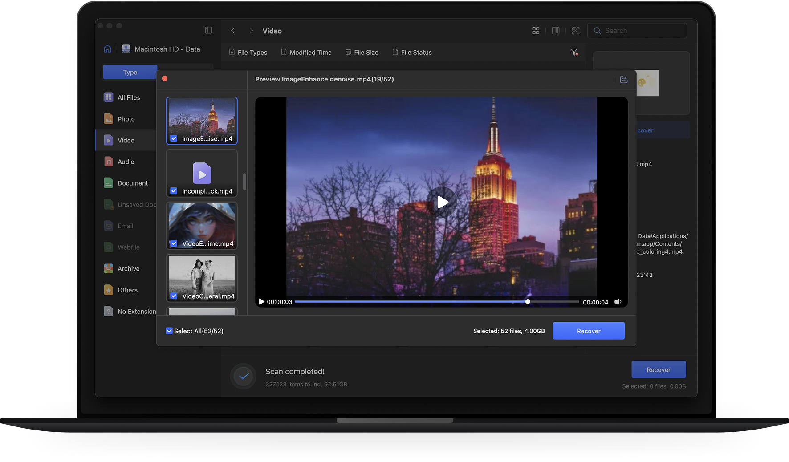The height and width of the screenshot is (462, 789).
Task: Select Audio category in sidebar
Action: pyautogui.click(x=126, y=162)
